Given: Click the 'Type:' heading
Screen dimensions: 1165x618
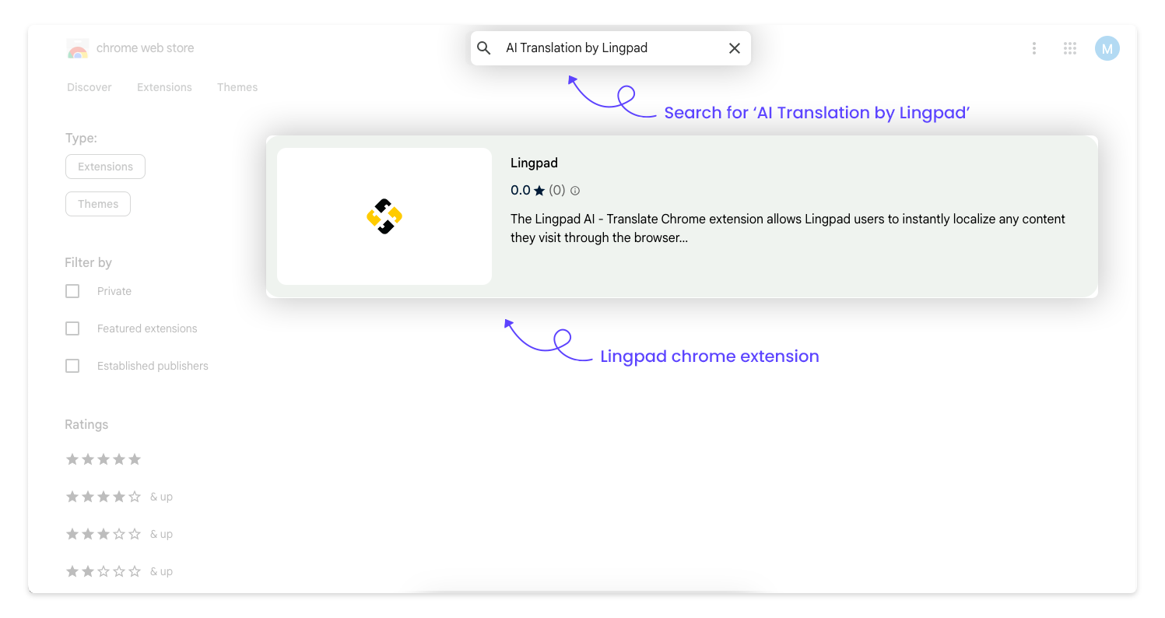Looking at the screenshot, I should [81, 139].
